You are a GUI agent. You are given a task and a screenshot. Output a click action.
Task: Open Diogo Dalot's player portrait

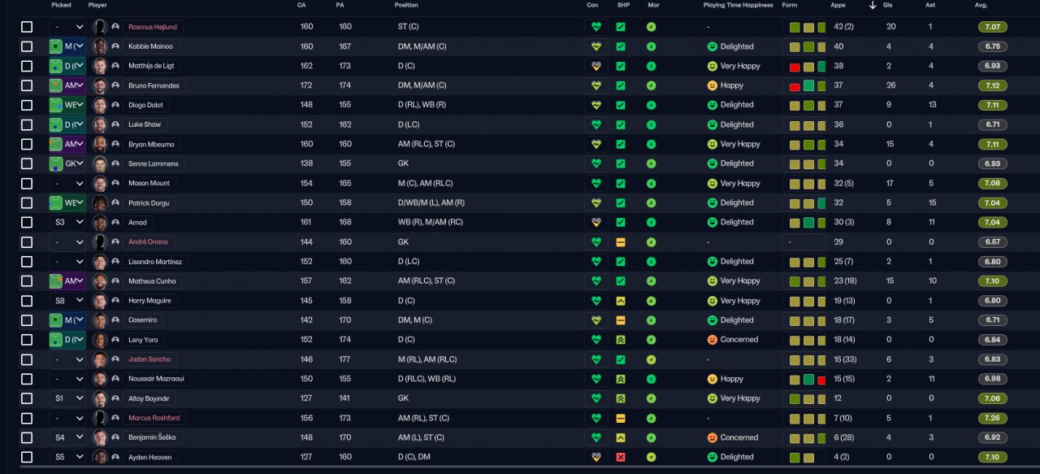[x=100, y=105]
